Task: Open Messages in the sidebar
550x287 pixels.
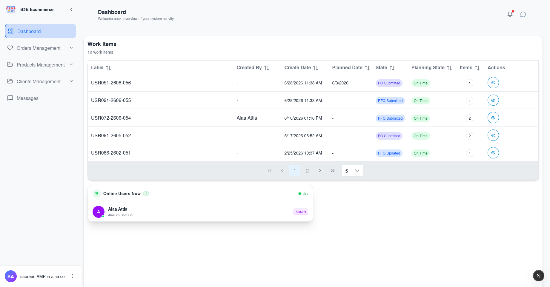Action: click(x=40, y=98)
